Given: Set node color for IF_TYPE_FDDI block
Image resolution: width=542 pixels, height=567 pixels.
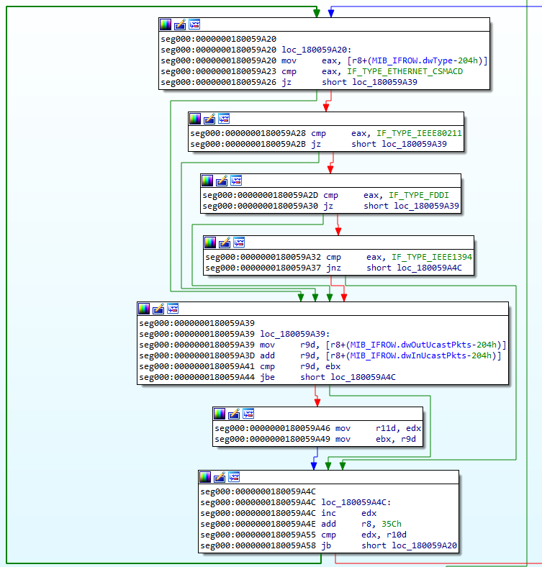Looking at the screenshot, I should coord(207,181).
